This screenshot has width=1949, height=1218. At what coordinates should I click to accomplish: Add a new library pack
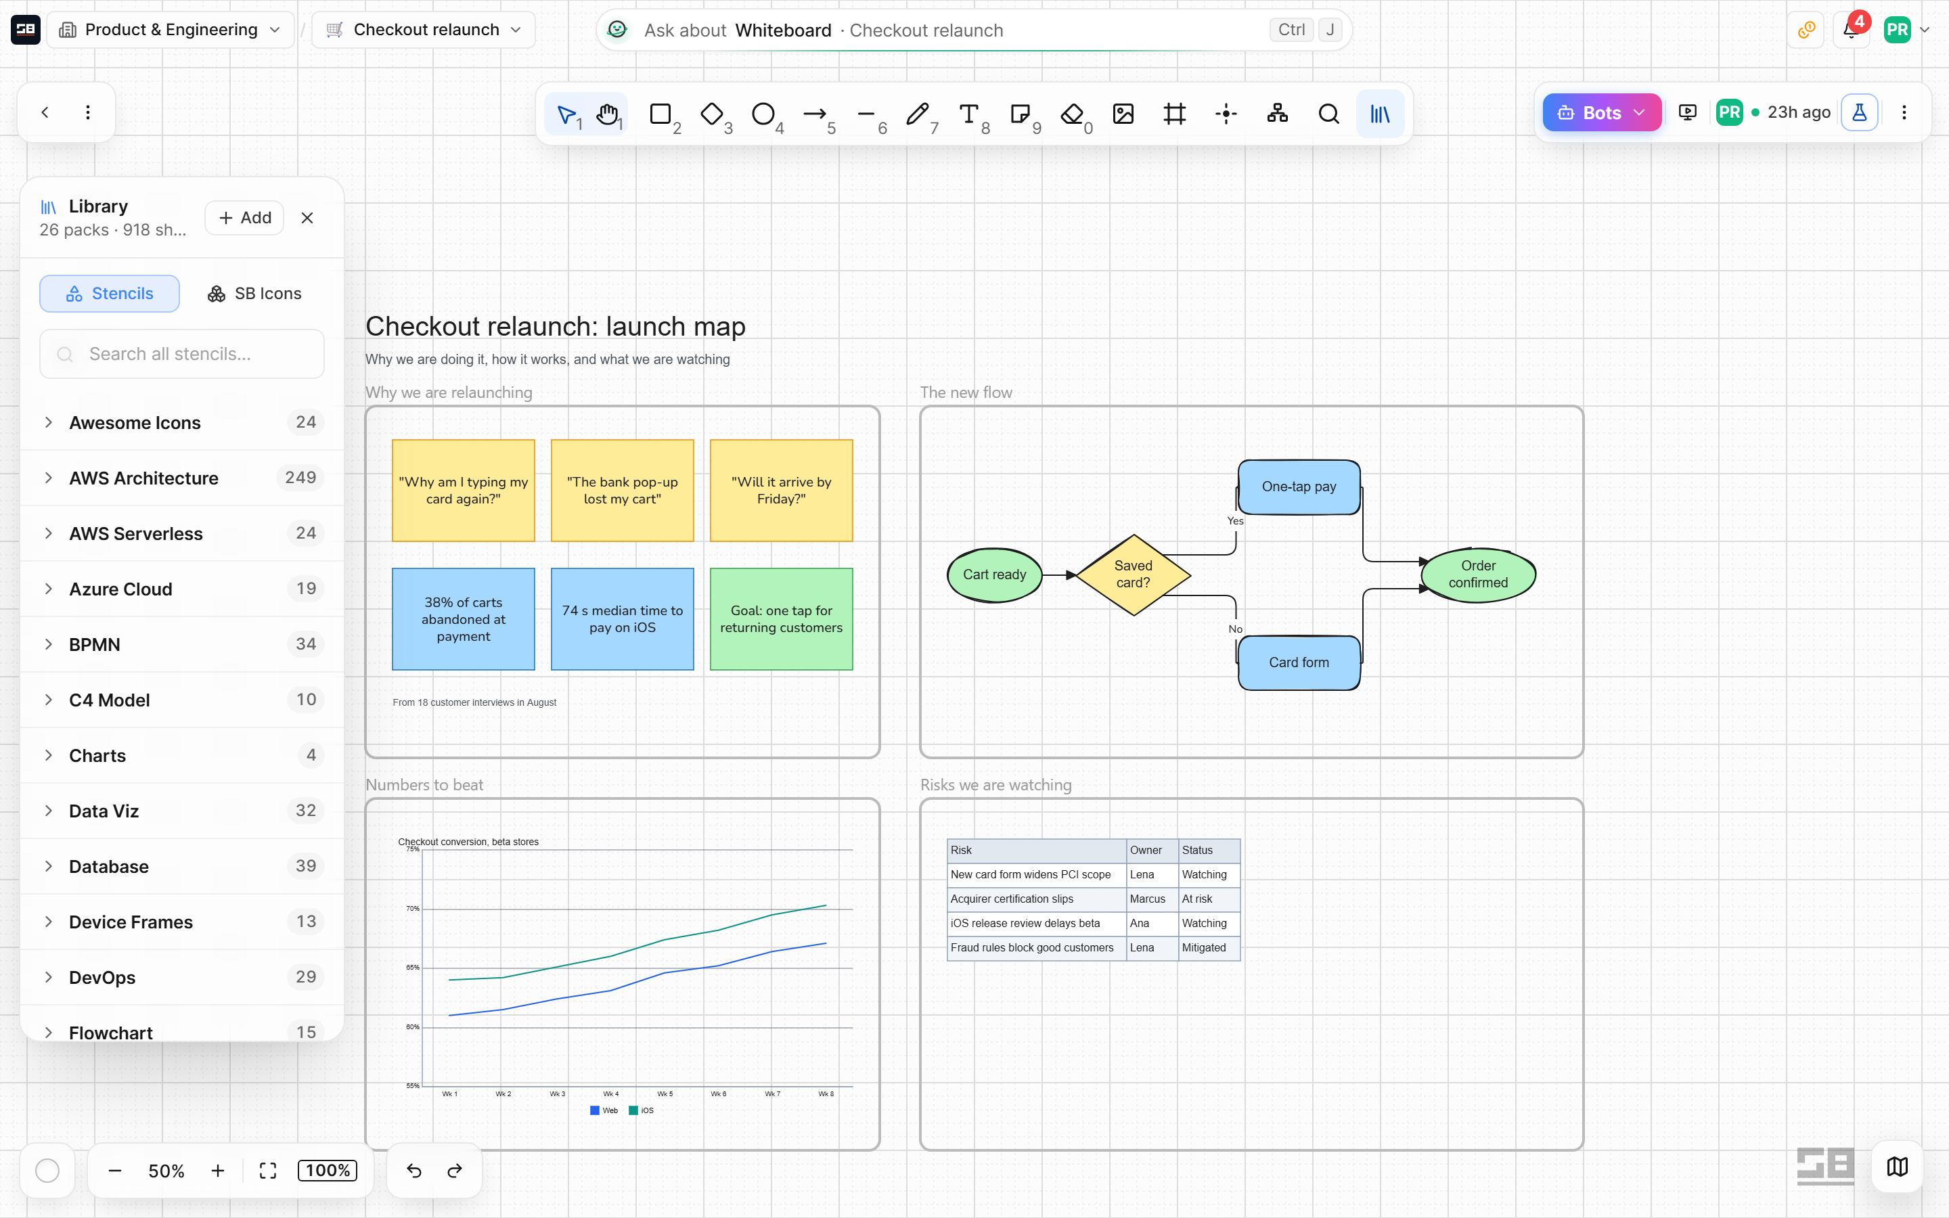[245, 219]
